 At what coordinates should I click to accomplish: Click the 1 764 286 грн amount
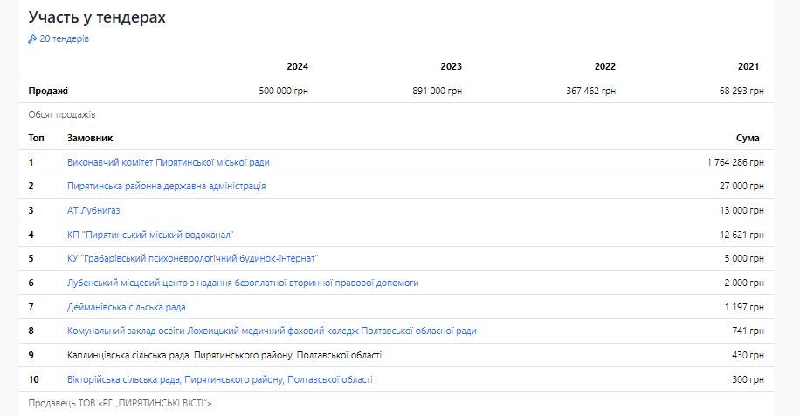[735, 162]
